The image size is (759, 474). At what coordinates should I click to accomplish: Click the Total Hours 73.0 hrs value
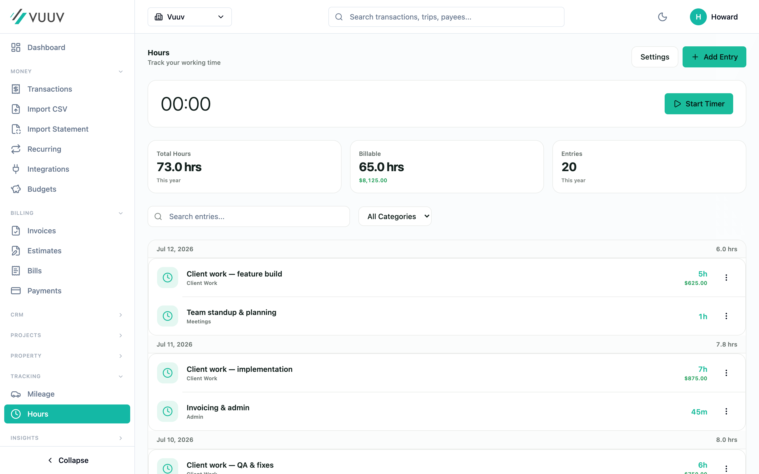tap(179, 167)
